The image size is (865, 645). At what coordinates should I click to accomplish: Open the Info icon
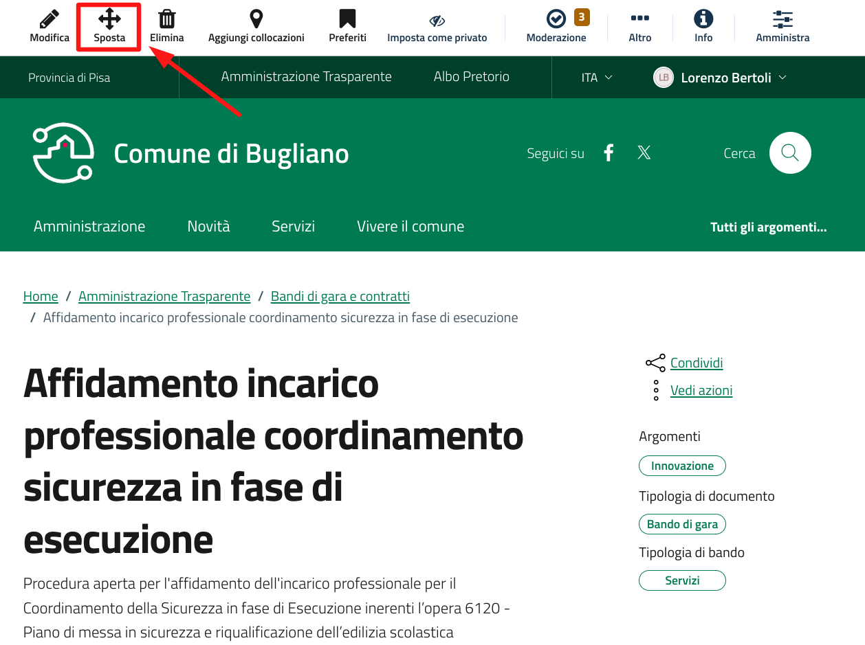[x=703, y=20]
